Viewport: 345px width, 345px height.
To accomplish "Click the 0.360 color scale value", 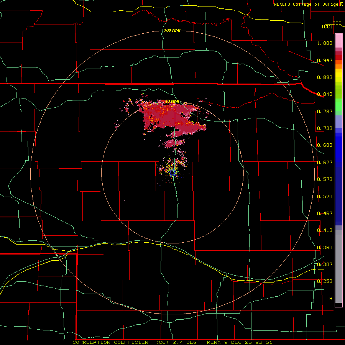I will 325,248.
